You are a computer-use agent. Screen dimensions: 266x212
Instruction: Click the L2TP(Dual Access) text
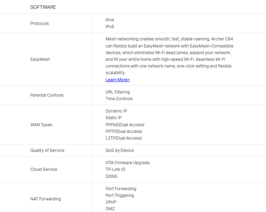(123, 138)
